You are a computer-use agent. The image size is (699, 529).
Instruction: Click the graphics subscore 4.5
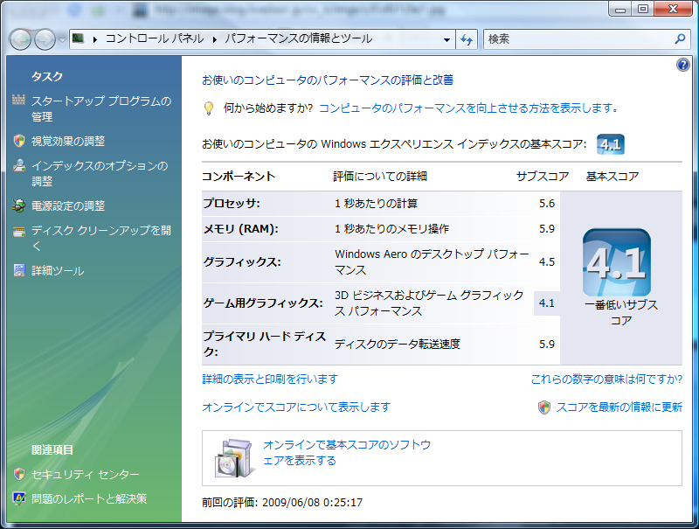point(547,261)
